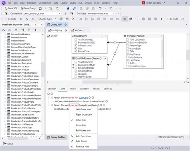This screenshot has height=151, width=190.
Task: Uncheck LastName in the Person table
Action: [x=127, y=60]
